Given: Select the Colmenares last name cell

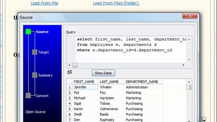Looking at the screenshot, I should [111, 109].
